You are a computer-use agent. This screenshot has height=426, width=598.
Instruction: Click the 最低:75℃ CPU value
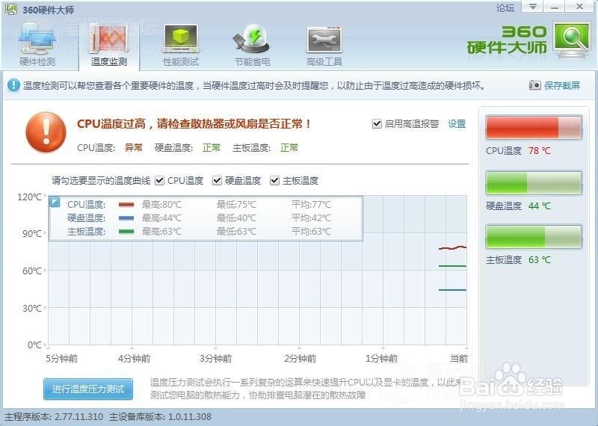click(236, 205)
